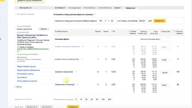Set ads per page to 200
This screenshot has width=192, height=108.
pyautogui.click(x=109, y=99)
